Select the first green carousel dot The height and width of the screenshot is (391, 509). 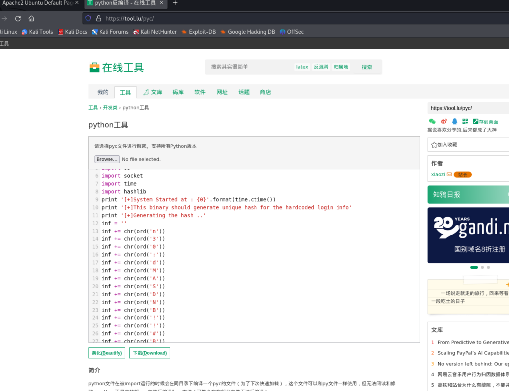[474, 267]
